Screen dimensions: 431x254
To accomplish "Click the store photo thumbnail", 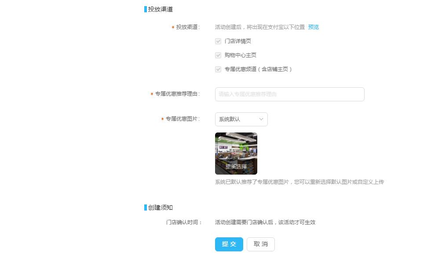I will point(236,154).
